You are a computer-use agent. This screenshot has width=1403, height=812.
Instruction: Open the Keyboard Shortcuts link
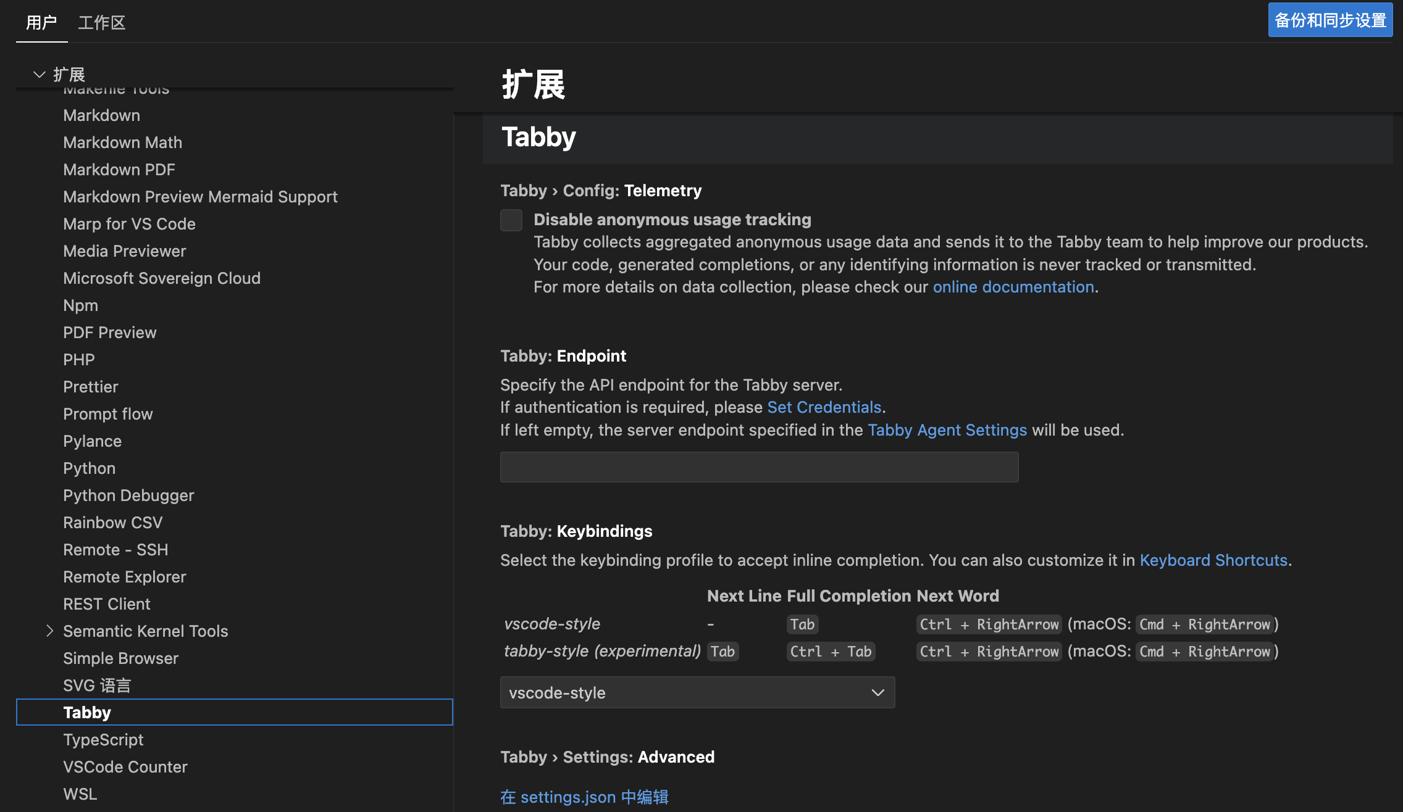pos(1213,560)
